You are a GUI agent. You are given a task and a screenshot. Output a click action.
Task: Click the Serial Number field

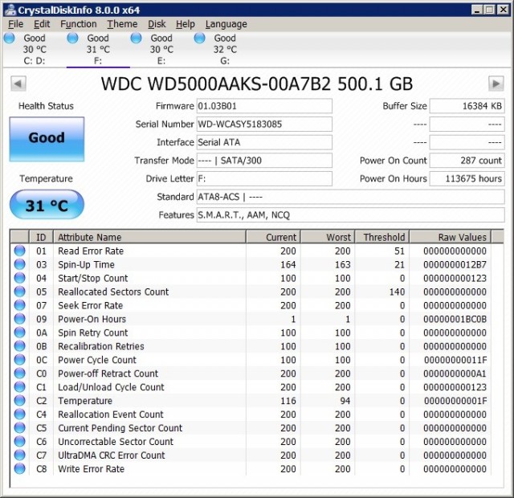tap(264, 124)
